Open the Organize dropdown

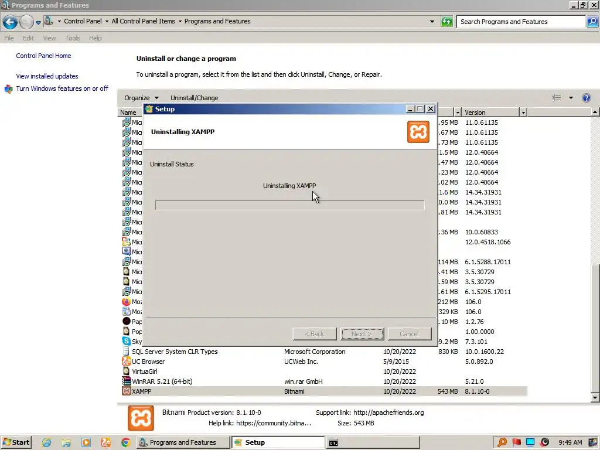141,98
